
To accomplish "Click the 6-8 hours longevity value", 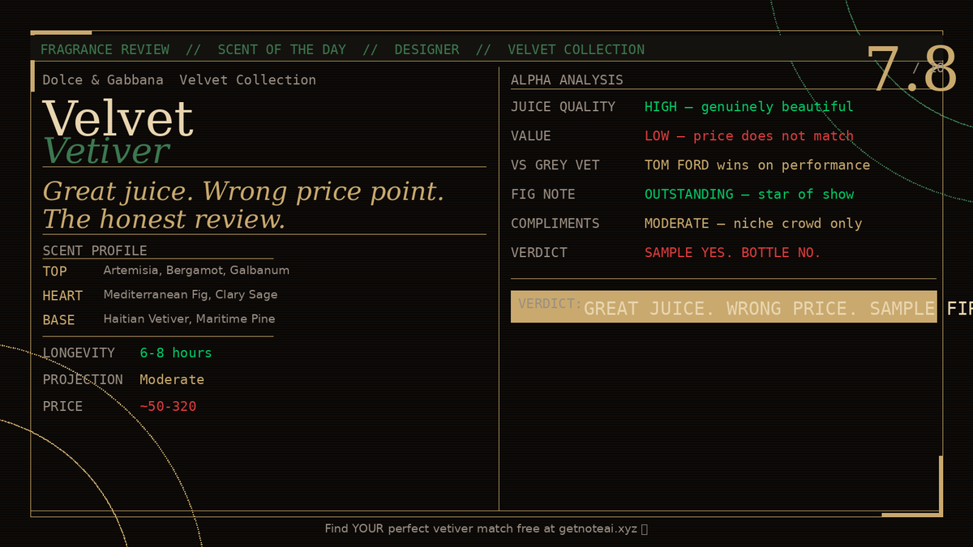I will point(175,353).
